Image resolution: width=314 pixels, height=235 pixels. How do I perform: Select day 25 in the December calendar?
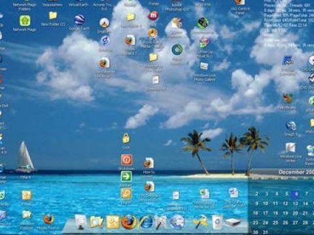[275, 223]
